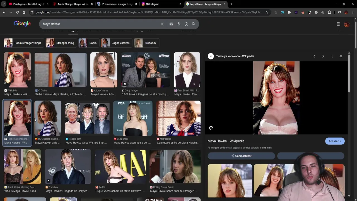Open the Maya Hawke - Wikipedia title link
This screenshot has width=357, height=201.
226,141
